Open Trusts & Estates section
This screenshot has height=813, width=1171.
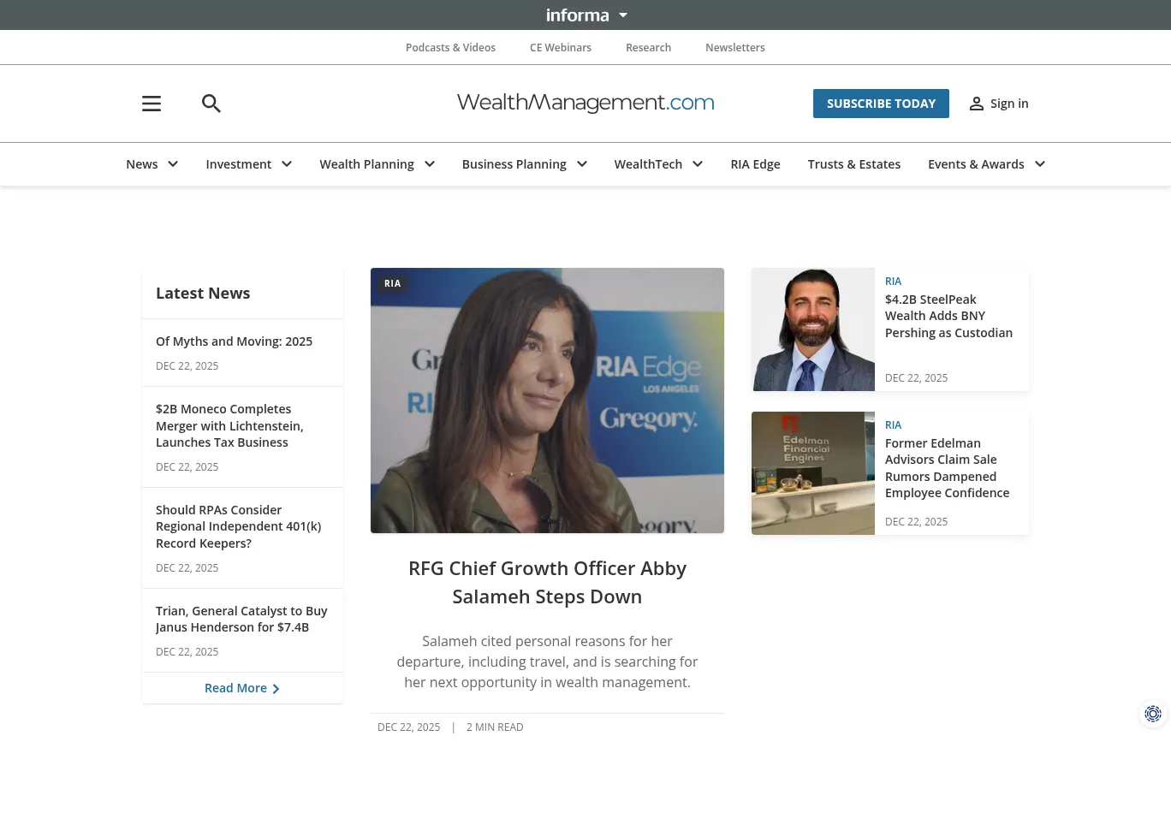click(853, 163)
